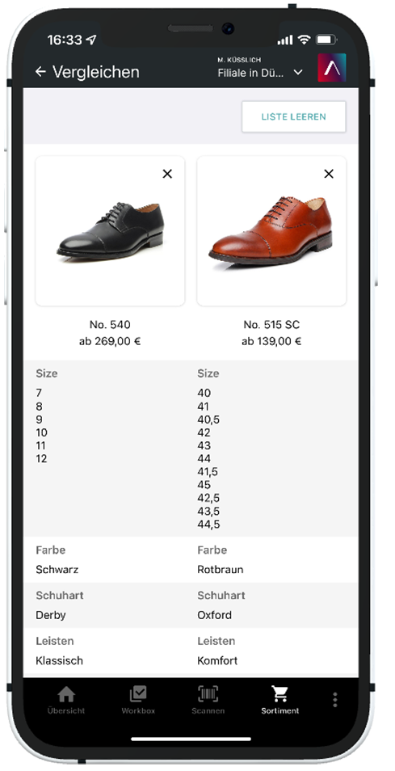Tap the battery indicator in status bar
The image size is (395, 771).
coord(325,40)
